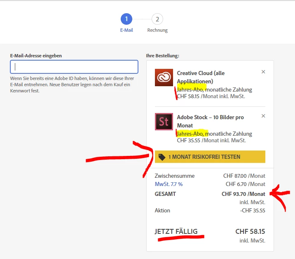Click 'CHF 6.70 /Monat' tax value

(x=245, y=184)
